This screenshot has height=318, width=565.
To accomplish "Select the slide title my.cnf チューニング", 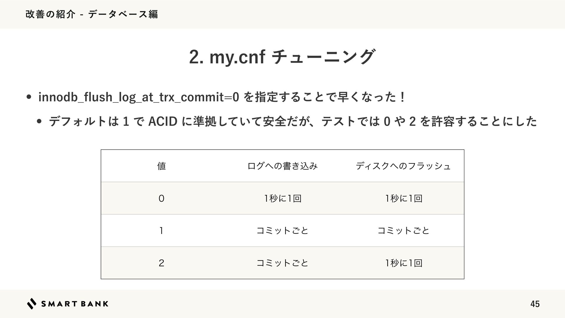I will click(282, 57).
